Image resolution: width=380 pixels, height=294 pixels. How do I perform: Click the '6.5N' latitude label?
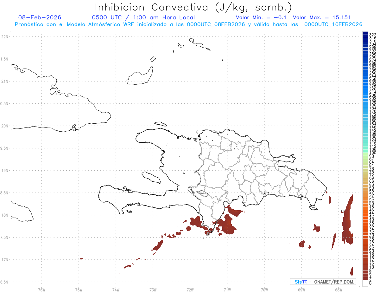point(5,282)
